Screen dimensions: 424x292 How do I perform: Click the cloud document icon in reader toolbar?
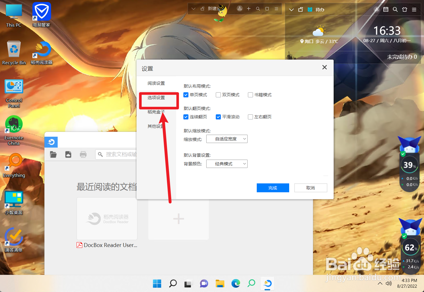coord(68,154)
